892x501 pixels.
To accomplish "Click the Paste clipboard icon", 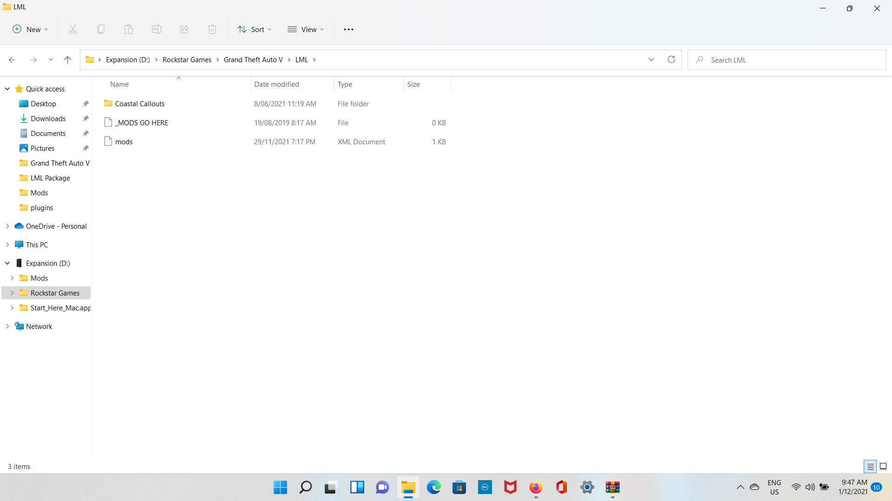I will 129,29.
